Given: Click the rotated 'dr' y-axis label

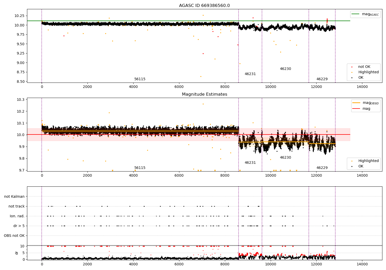Looking at the screenshot, I should coord(17,253).
